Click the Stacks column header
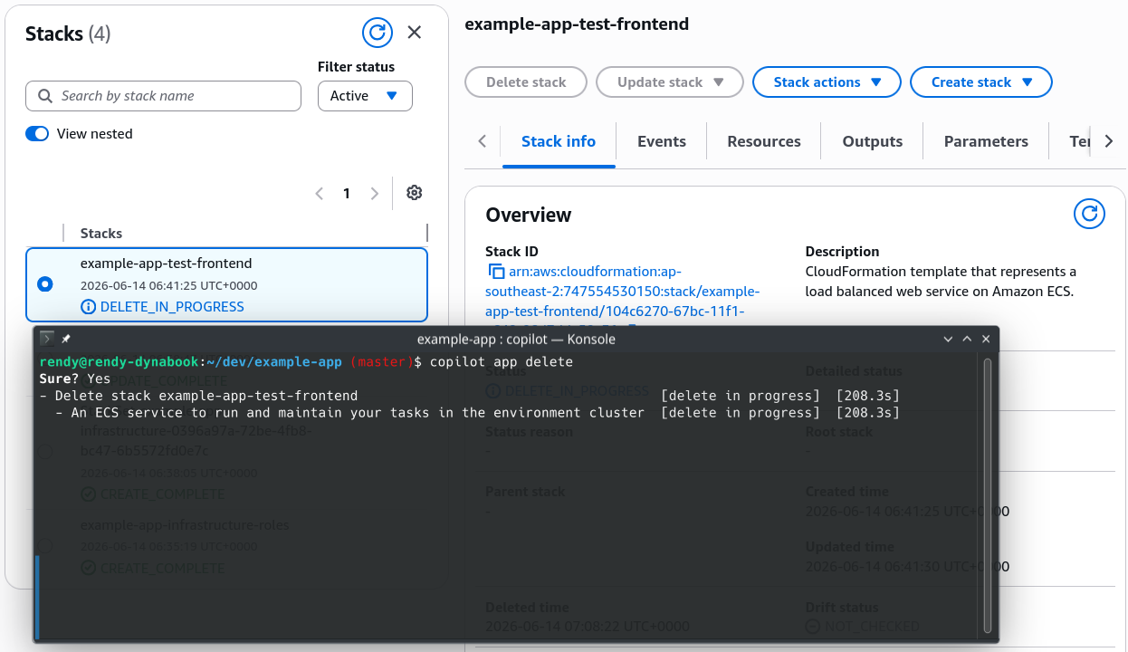 click(x=101, y=234)
